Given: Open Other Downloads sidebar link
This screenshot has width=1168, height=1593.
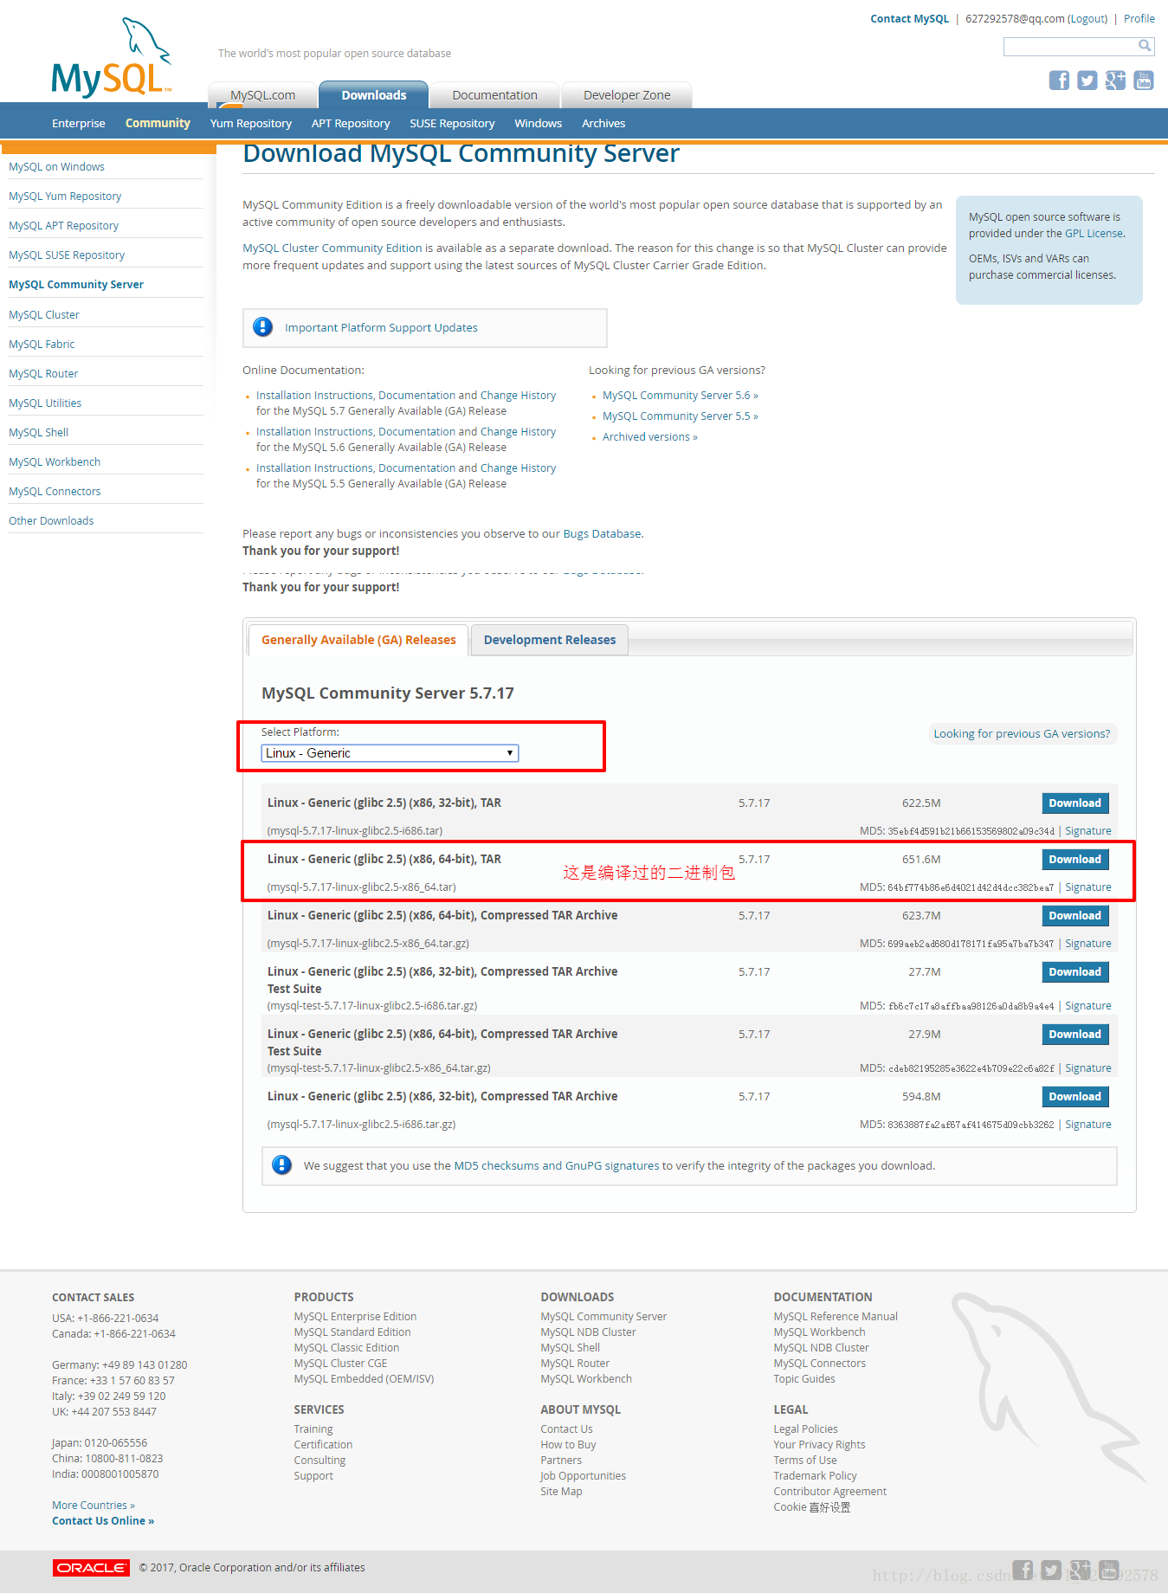Looking at the screenshot, I should (x=51, y=521).
